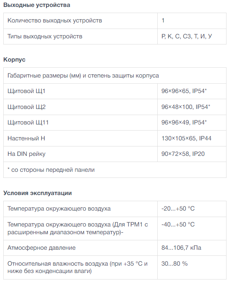This screenshot has width=231, height=284.
Task: Click the 'Щитовой Щ1' row label
Action: coord(26,91)
